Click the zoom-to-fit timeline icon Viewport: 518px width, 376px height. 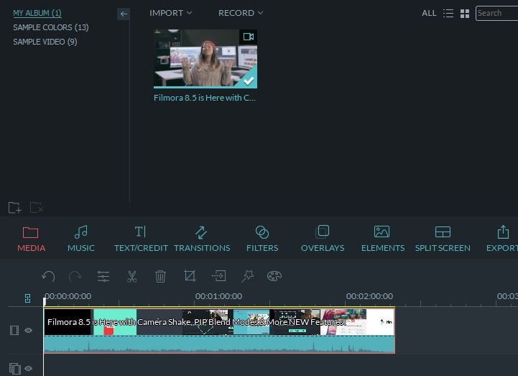click(x=28, y=298)
